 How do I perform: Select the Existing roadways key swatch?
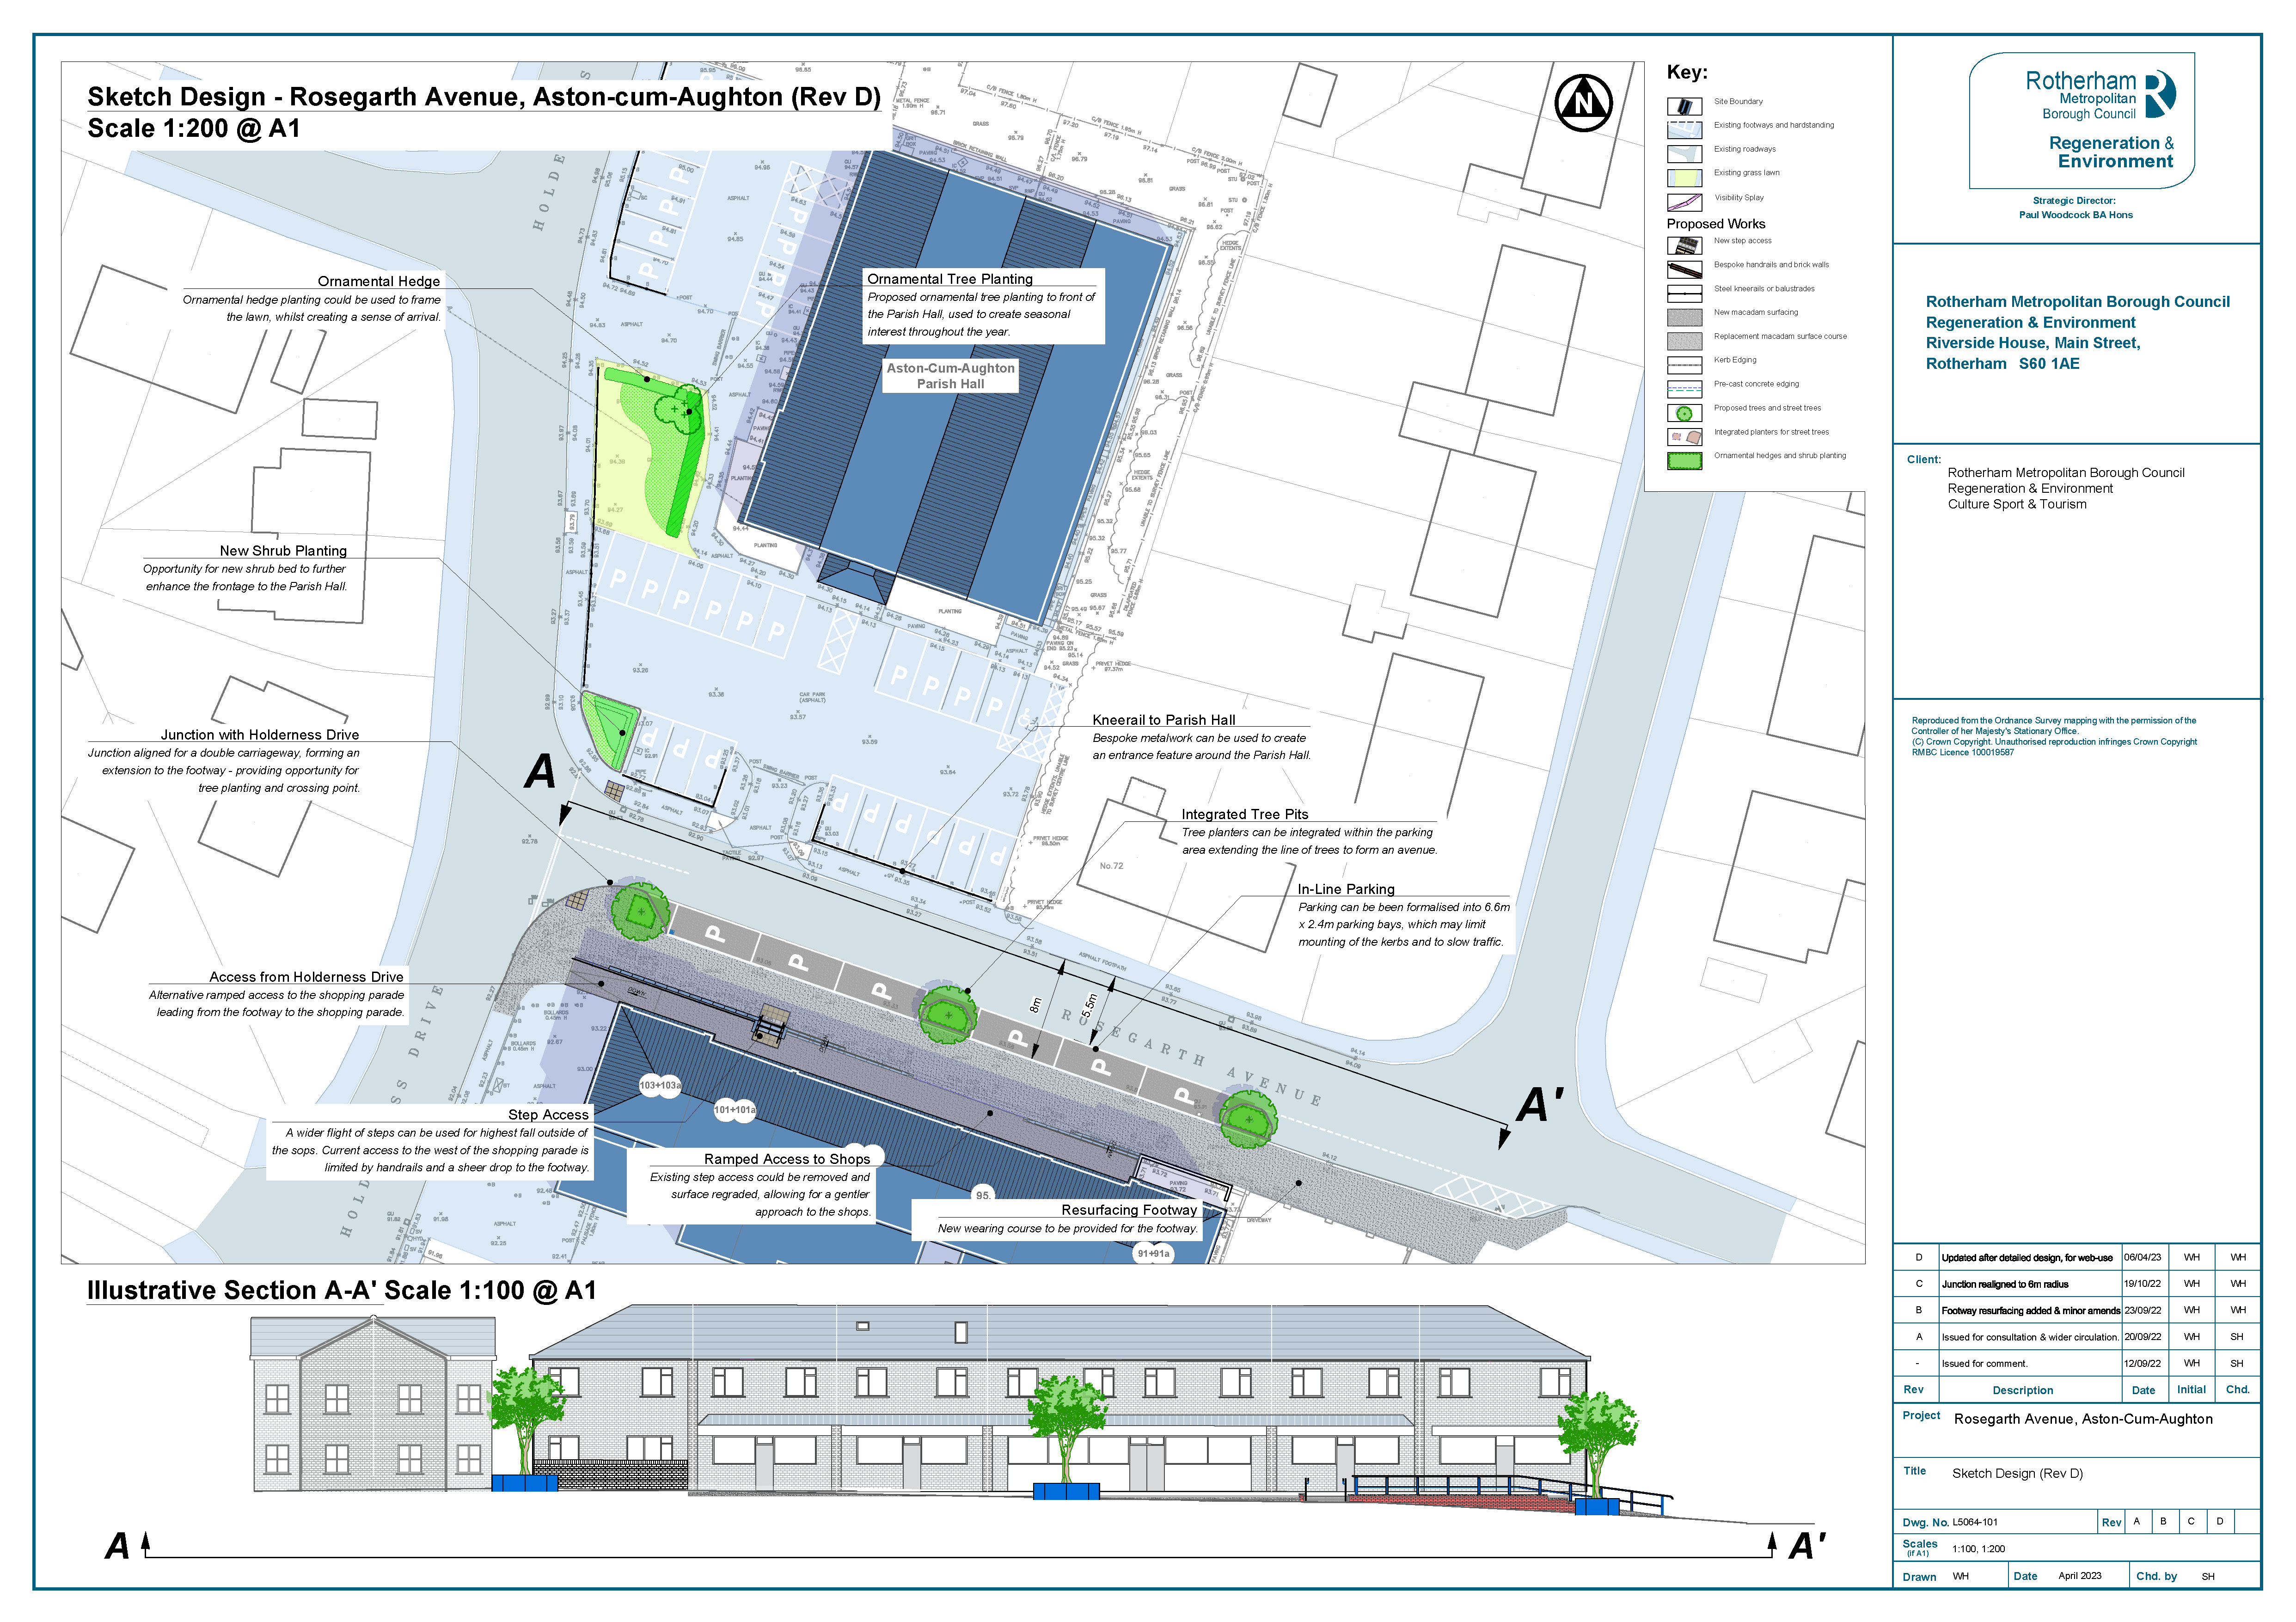point(1684,154)
